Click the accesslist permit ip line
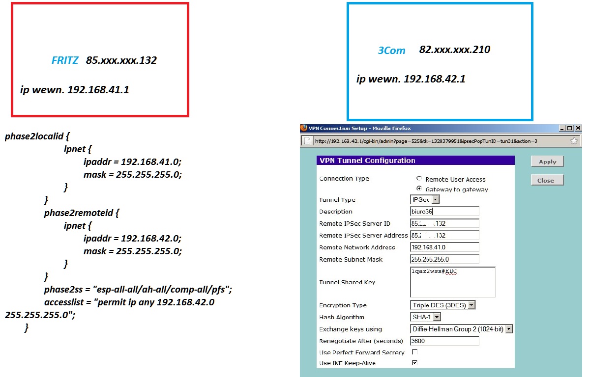Image resolution: width=589 pixels, height=377 pixels. pos(129,302)
